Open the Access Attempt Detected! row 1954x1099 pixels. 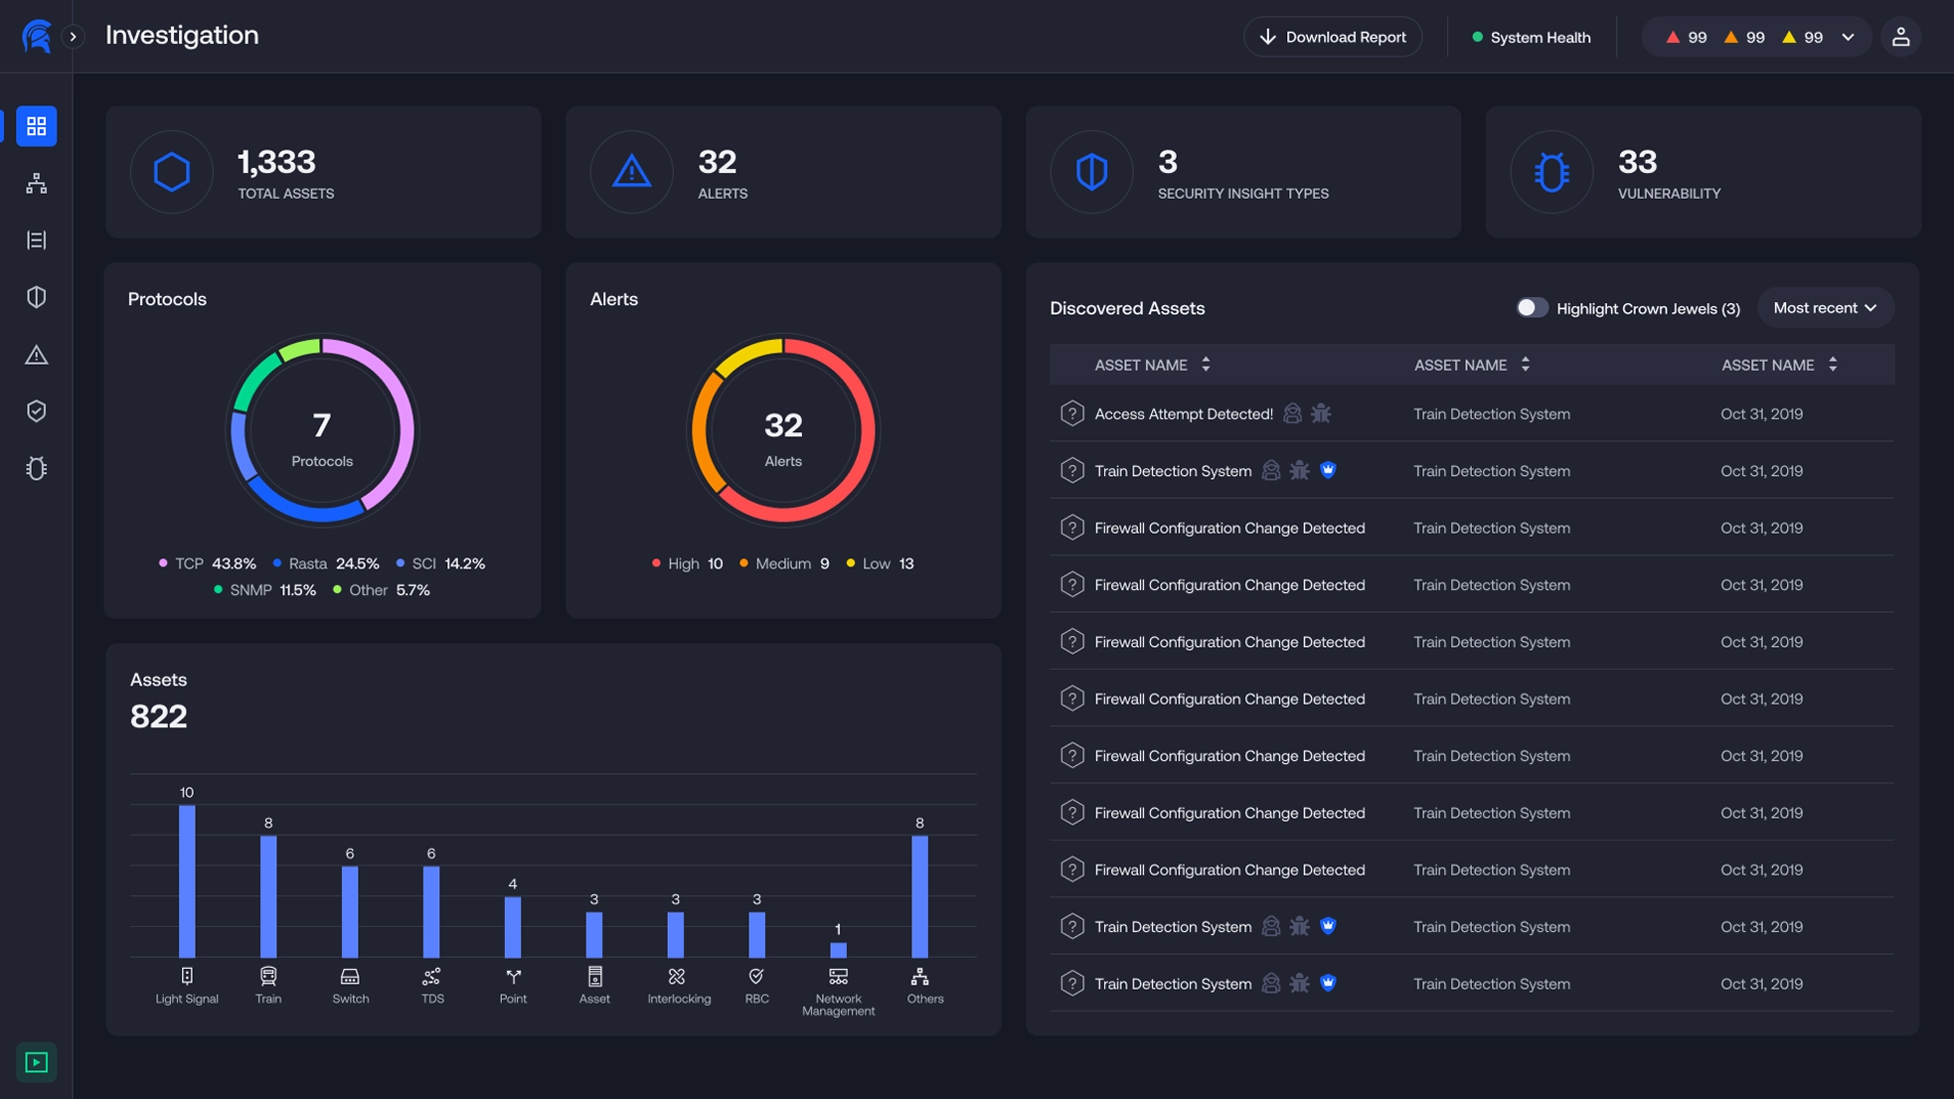point(1183,414)
